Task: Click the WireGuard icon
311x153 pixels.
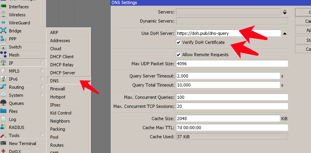Action: tap(3, 23)
